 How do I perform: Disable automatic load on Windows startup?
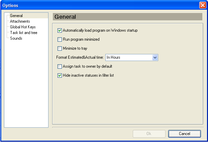[60, 30]
